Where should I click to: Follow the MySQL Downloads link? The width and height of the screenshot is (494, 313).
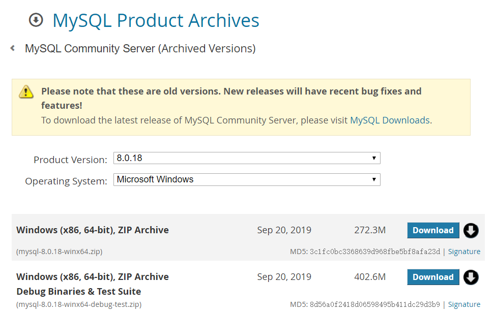point(390,120)
